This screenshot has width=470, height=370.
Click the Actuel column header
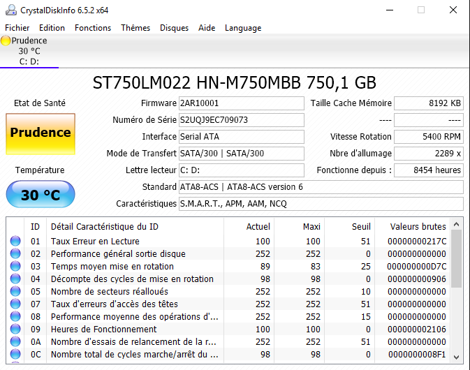click(249, 226)
